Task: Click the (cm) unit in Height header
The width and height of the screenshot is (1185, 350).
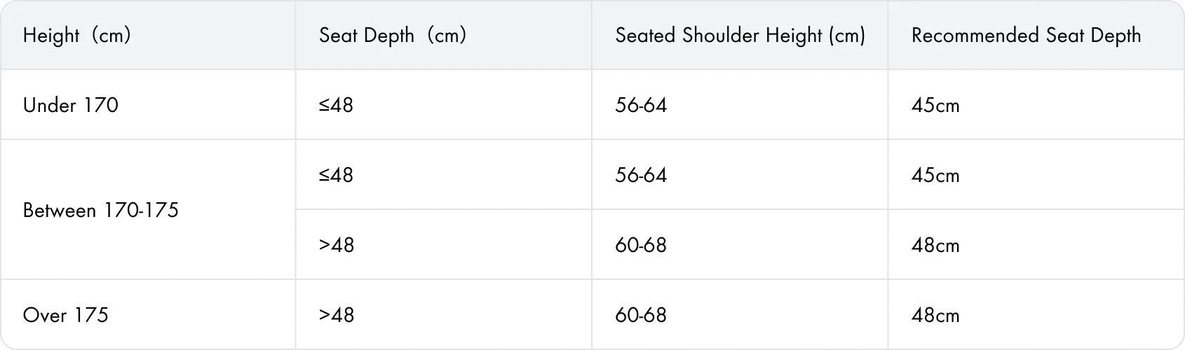Action: (x=111, y=35)
